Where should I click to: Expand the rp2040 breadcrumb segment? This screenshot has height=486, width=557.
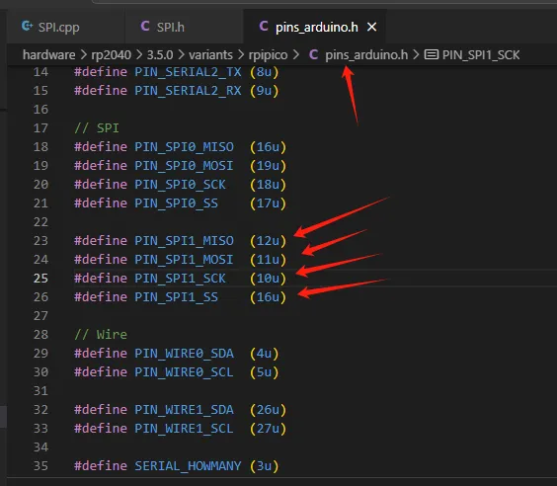click(x=112, y=54)
